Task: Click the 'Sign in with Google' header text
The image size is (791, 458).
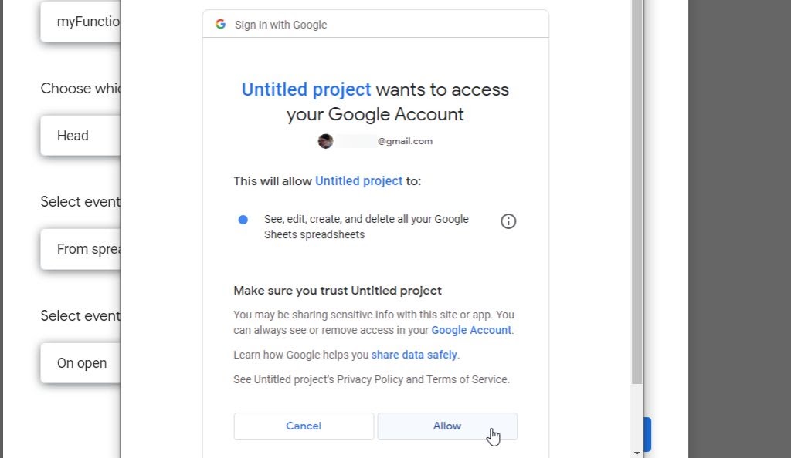Action: click(280, 25)
